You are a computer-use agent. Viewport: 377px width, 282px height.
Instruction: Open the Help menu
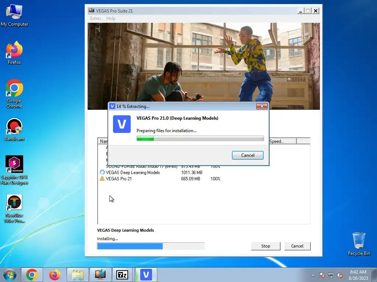coord(111,18)
